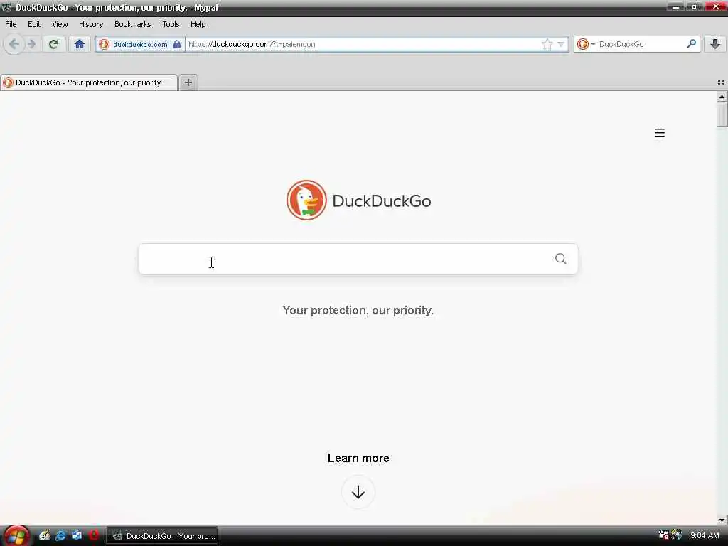Screen dimensions: 728x546
Task: Select the DuckDuckGo tab
Action: (89, 82)
